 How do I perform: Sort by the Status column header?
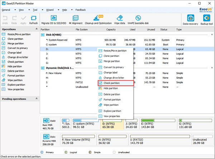[166, 29]
